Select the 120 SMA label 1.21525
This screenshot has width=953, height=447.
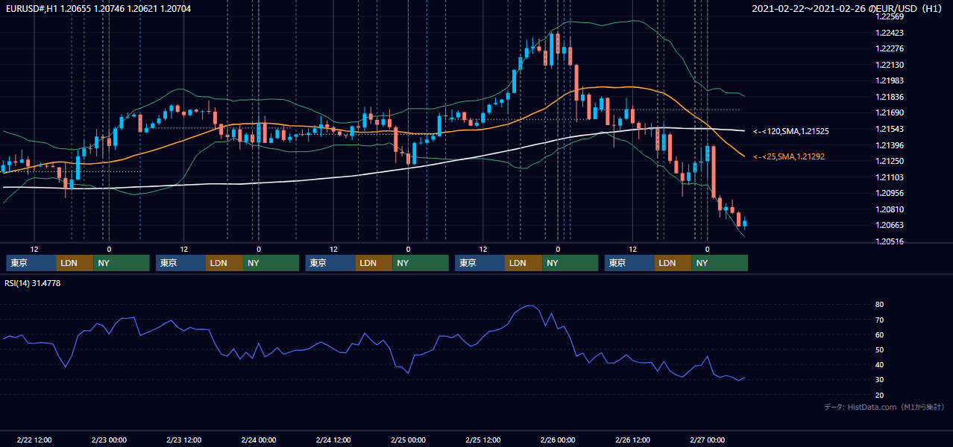pyautogui.click(x=791, y=132)
